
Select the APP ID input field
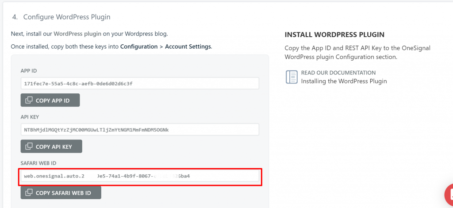[x=140, y=84]
